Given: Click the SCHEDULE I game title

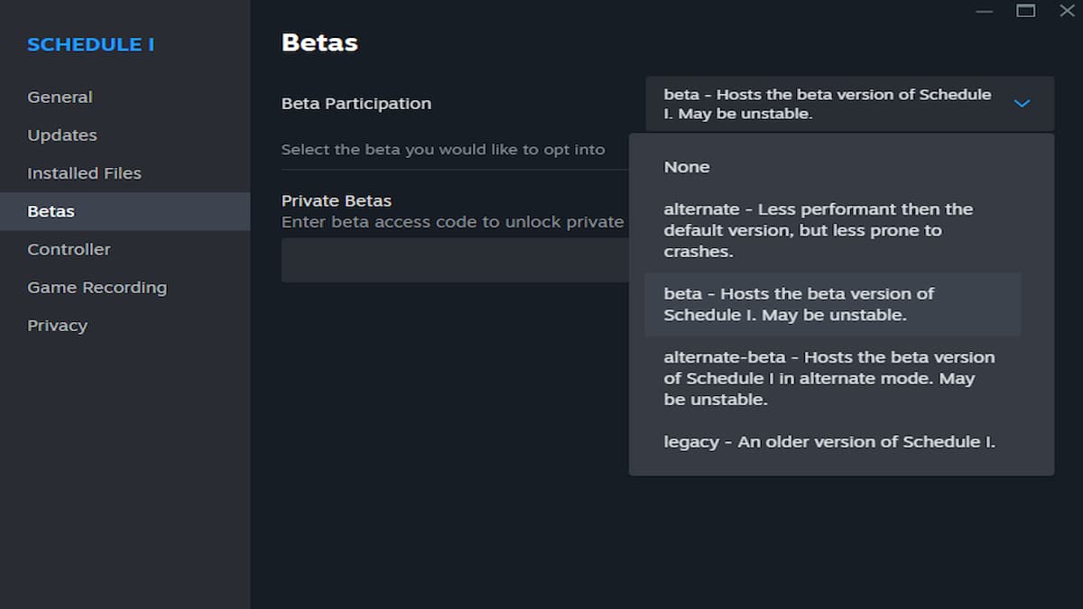Looking at the screenshot, I should [x=90, y=45].
